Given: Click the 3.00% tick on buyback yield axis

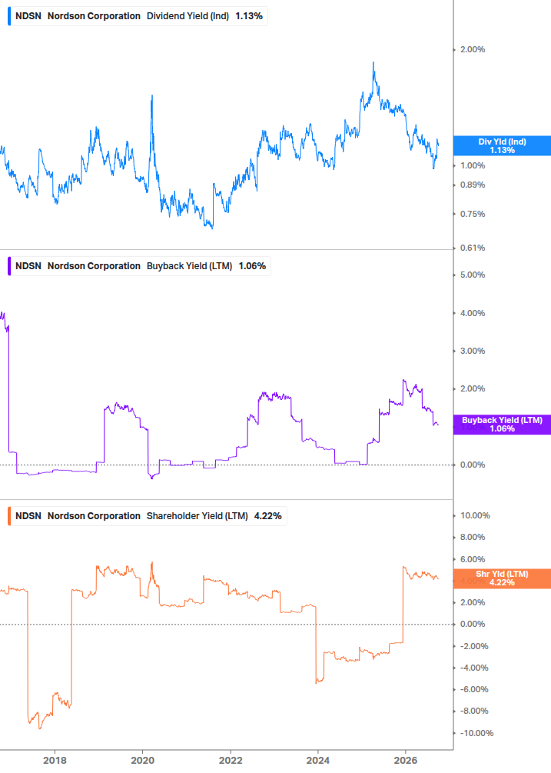Looking at the screenshot, I should tap(473, 351).
